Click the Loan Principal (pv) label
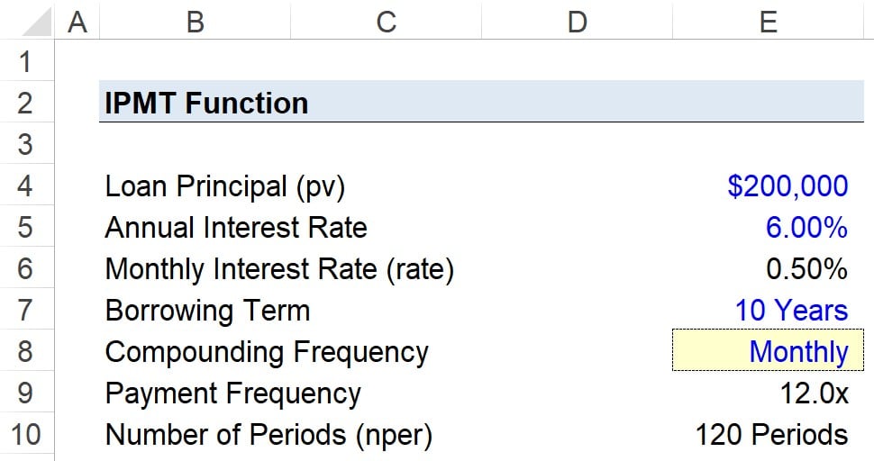This screenshot has width=874, height=461. 225,186
